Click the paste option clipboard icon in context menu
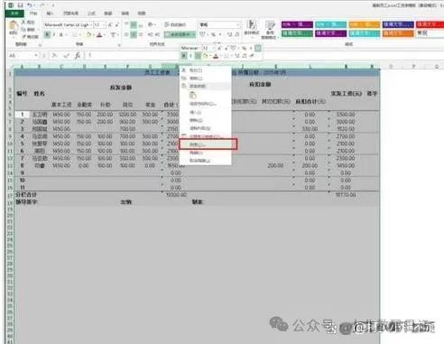The height and width of the screenshot is (344, 444). tap(192, 96)
